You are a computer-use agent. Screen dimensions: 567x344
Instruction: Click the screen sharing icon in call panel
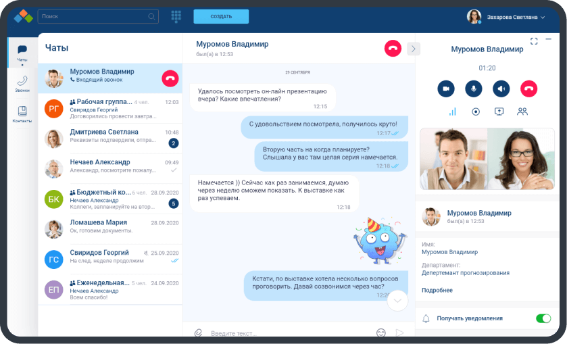pyautogui.click(x=499, y=112)
